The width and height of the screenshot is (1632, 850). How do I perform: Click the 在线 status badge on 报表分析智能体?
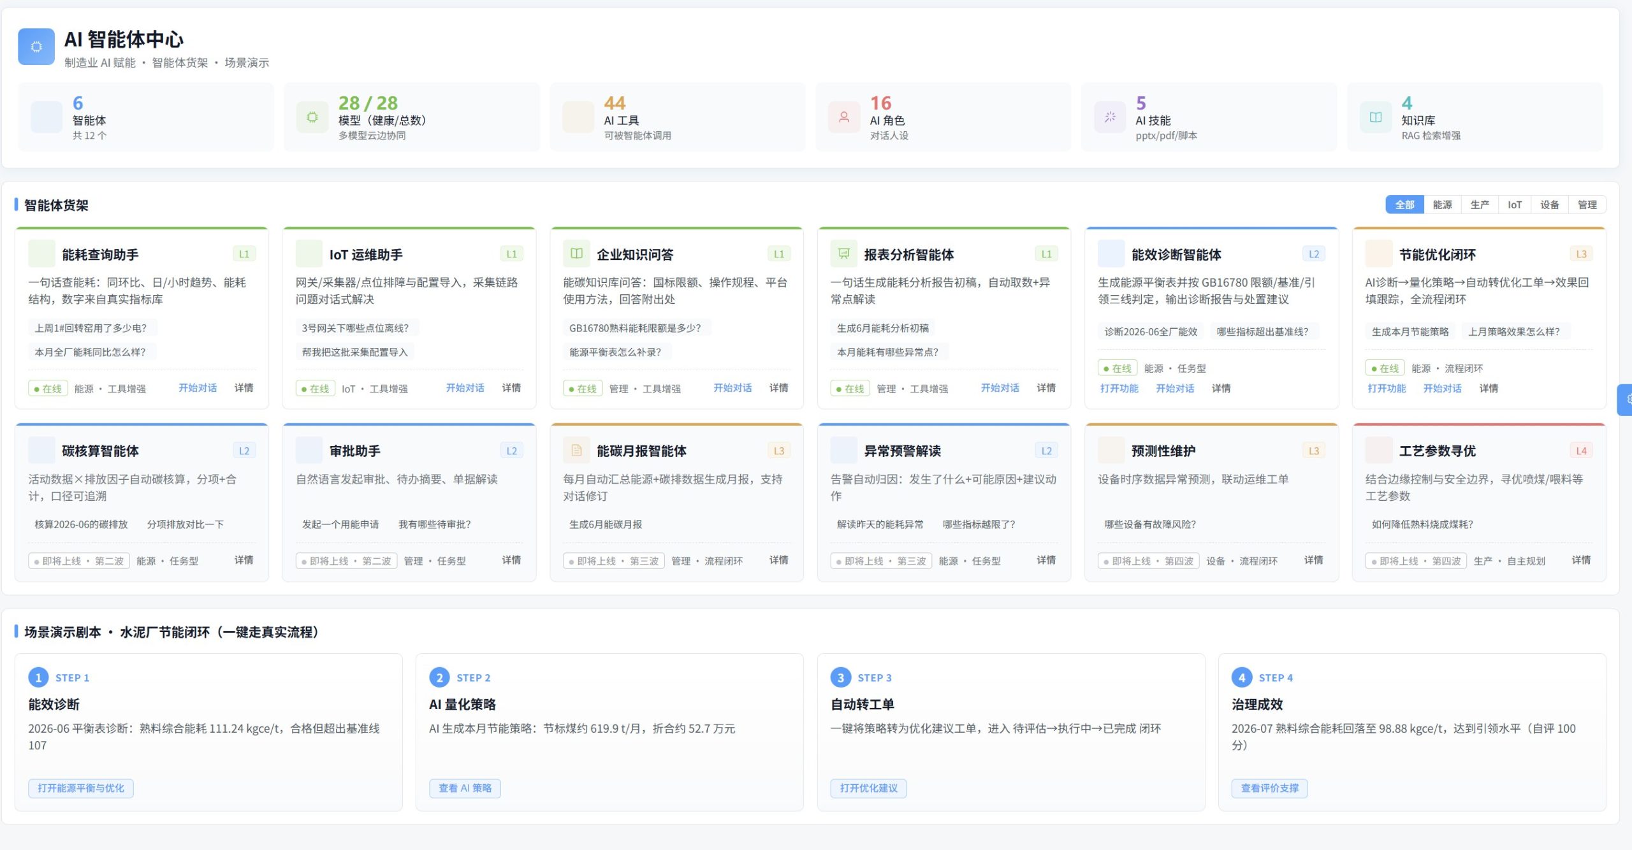(x=850, y=389)
